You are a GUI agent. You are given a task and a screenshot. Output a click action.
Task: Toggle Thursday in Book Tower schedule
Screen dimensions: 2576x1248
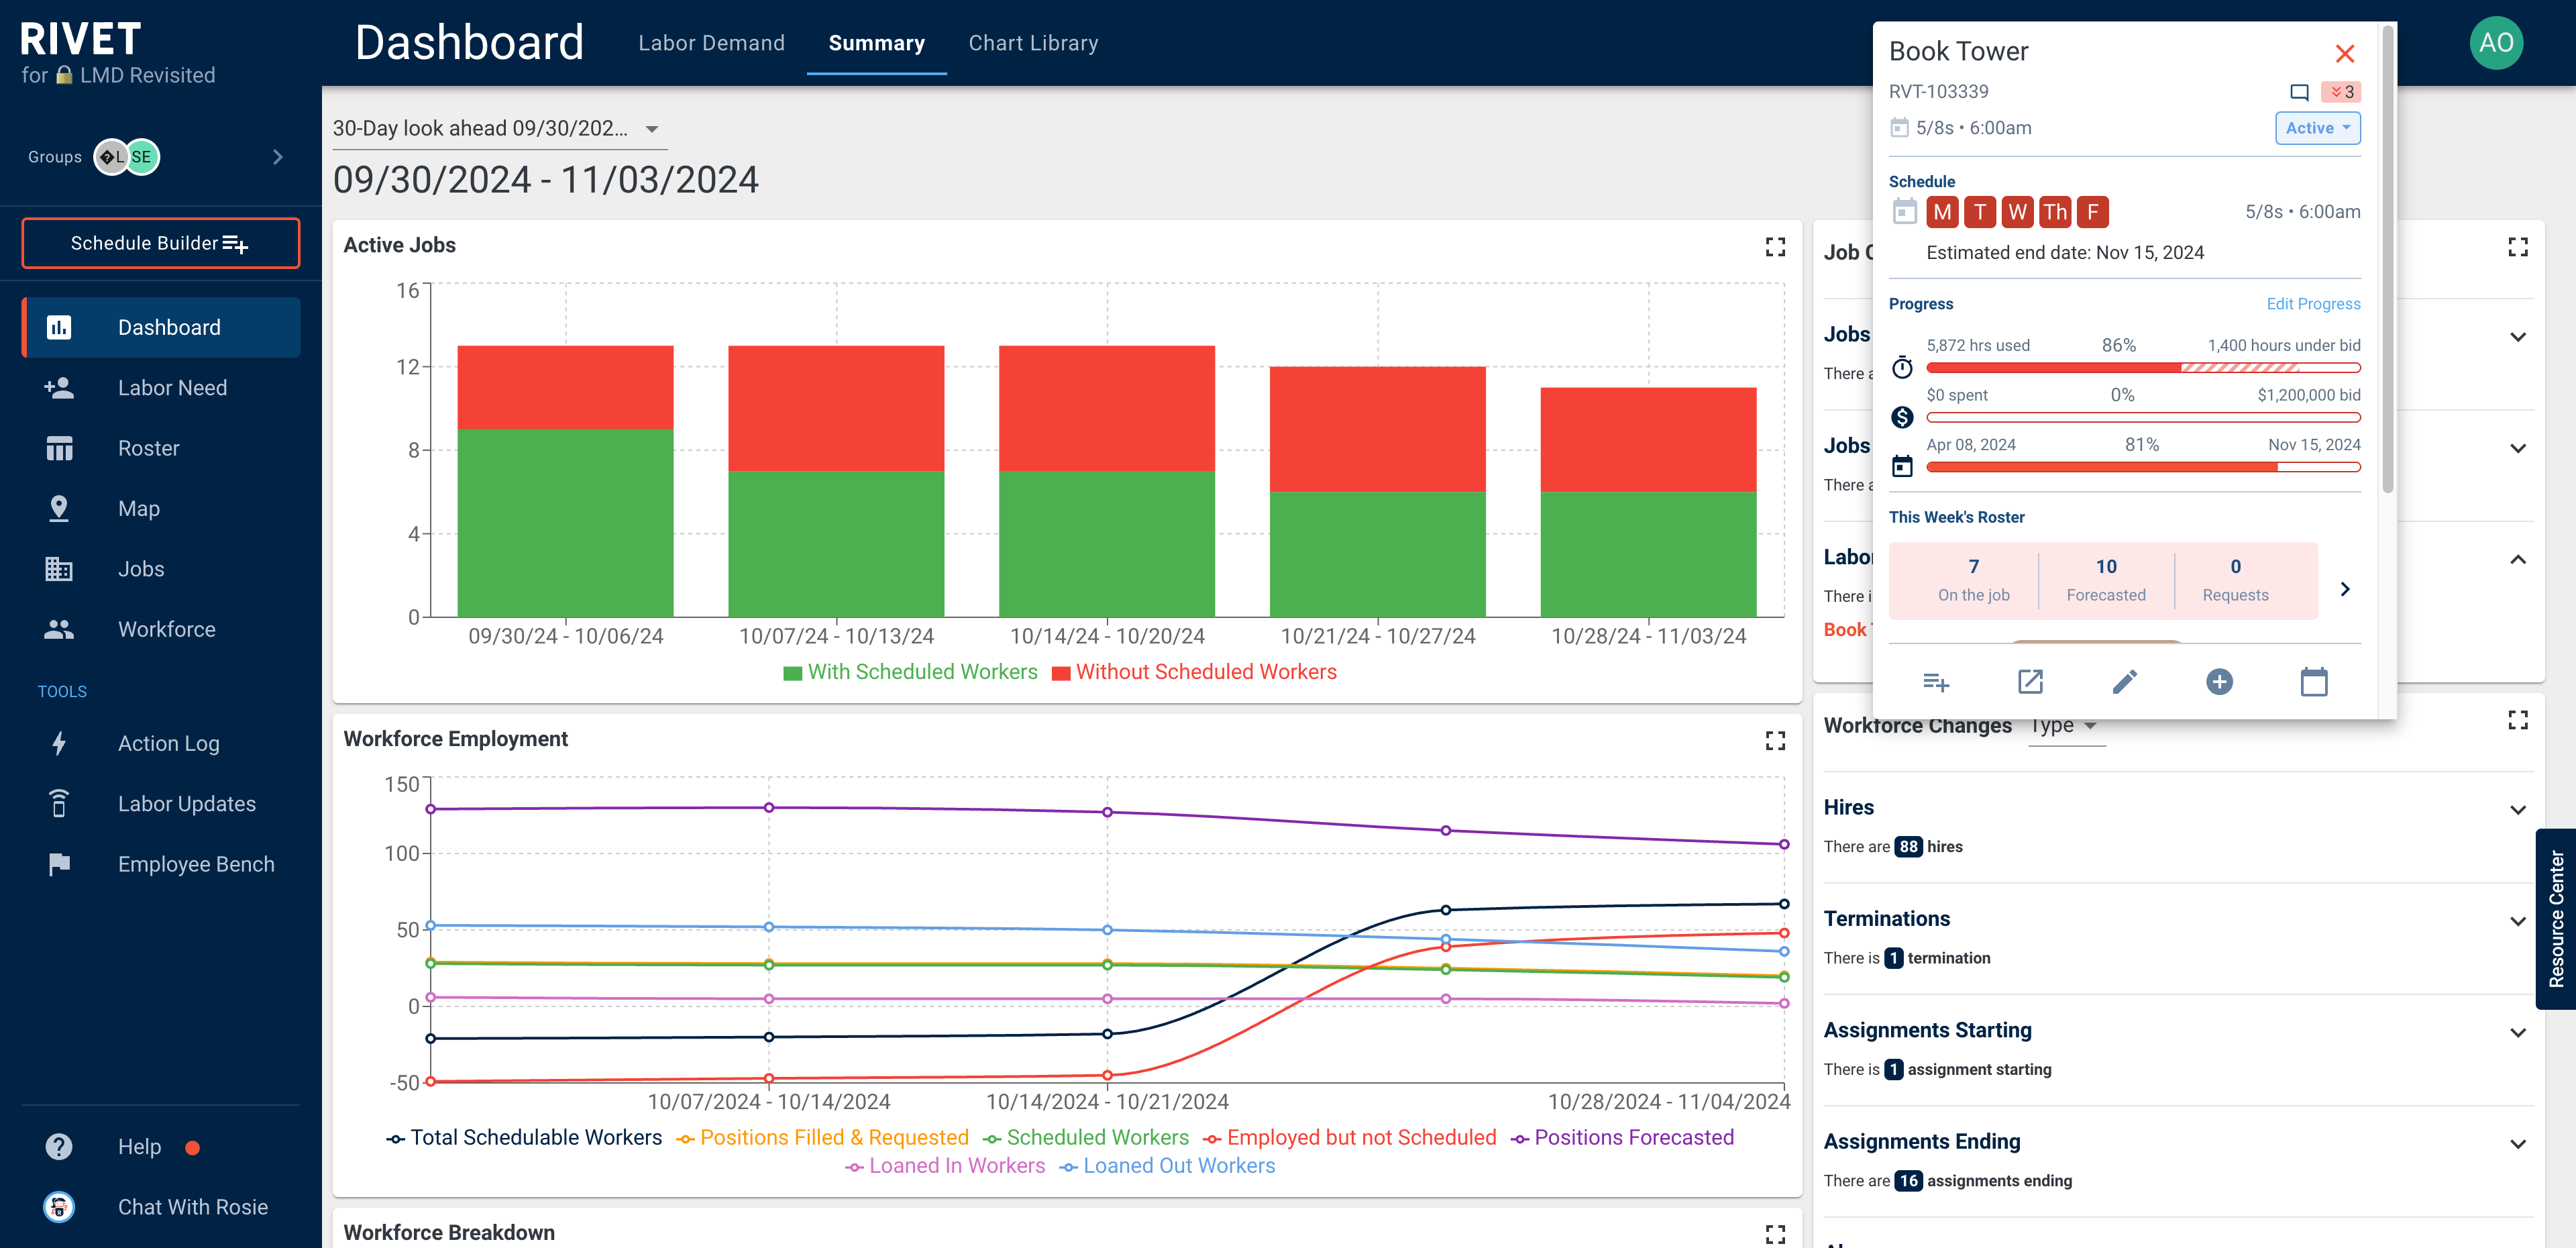(2055, 212)
